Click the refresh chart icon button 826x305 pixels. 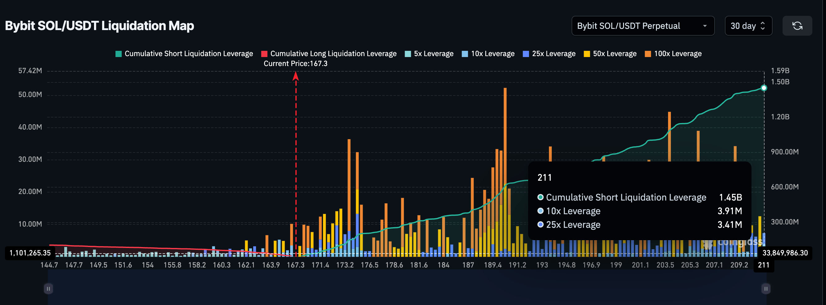(797, 26)
